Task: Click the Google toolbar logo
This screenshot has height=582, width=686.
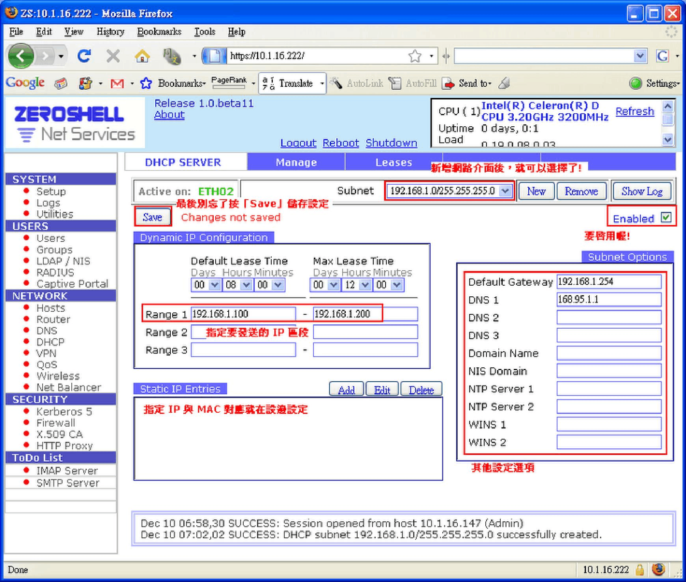Action: tap(25, 82)
